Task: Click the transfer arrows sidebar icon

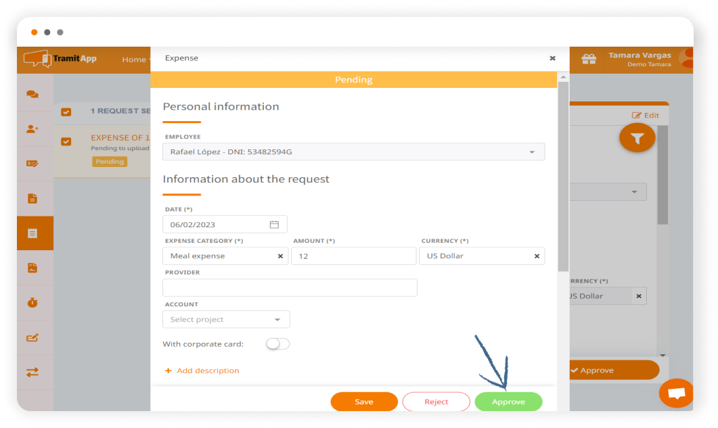Action: (x=32, y=372)
